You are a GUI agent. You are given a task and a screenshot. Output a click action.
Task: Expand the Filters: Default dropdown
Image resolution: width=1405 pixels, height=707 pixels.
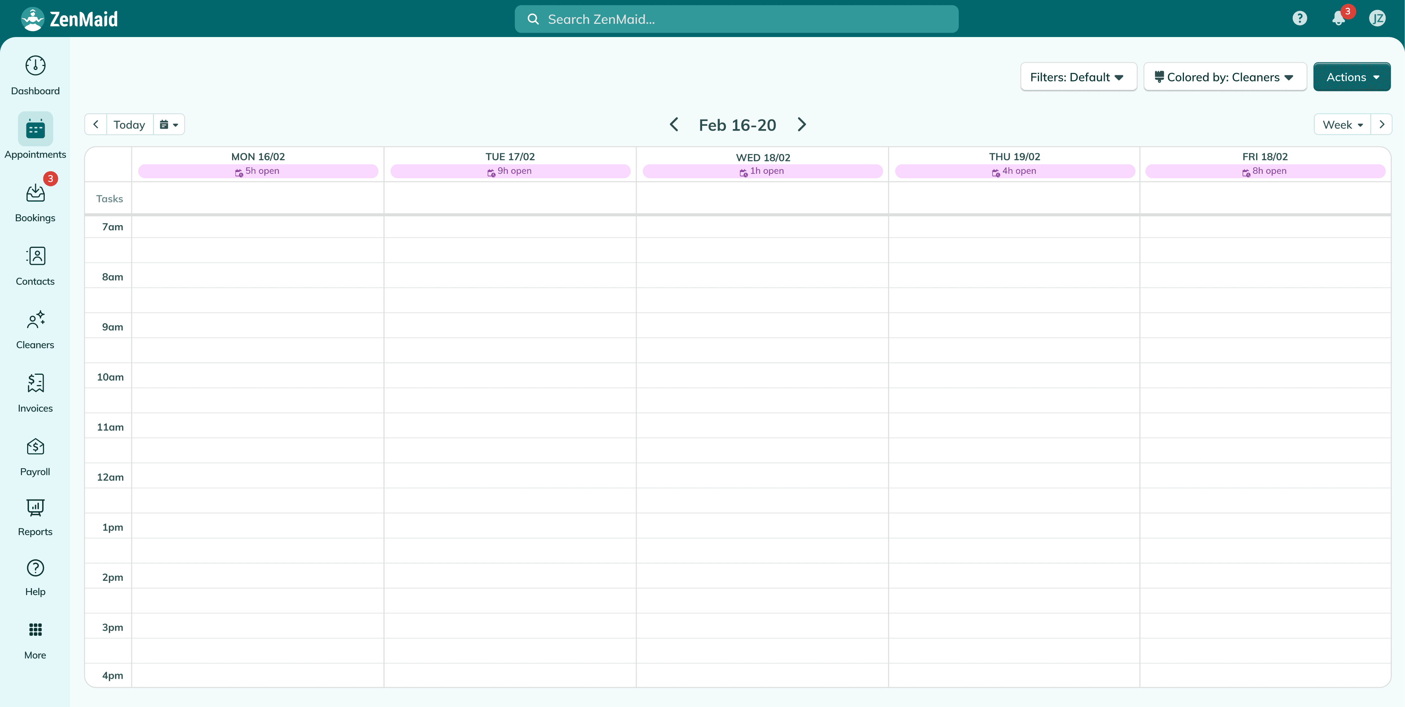[x=1078, y=77]
